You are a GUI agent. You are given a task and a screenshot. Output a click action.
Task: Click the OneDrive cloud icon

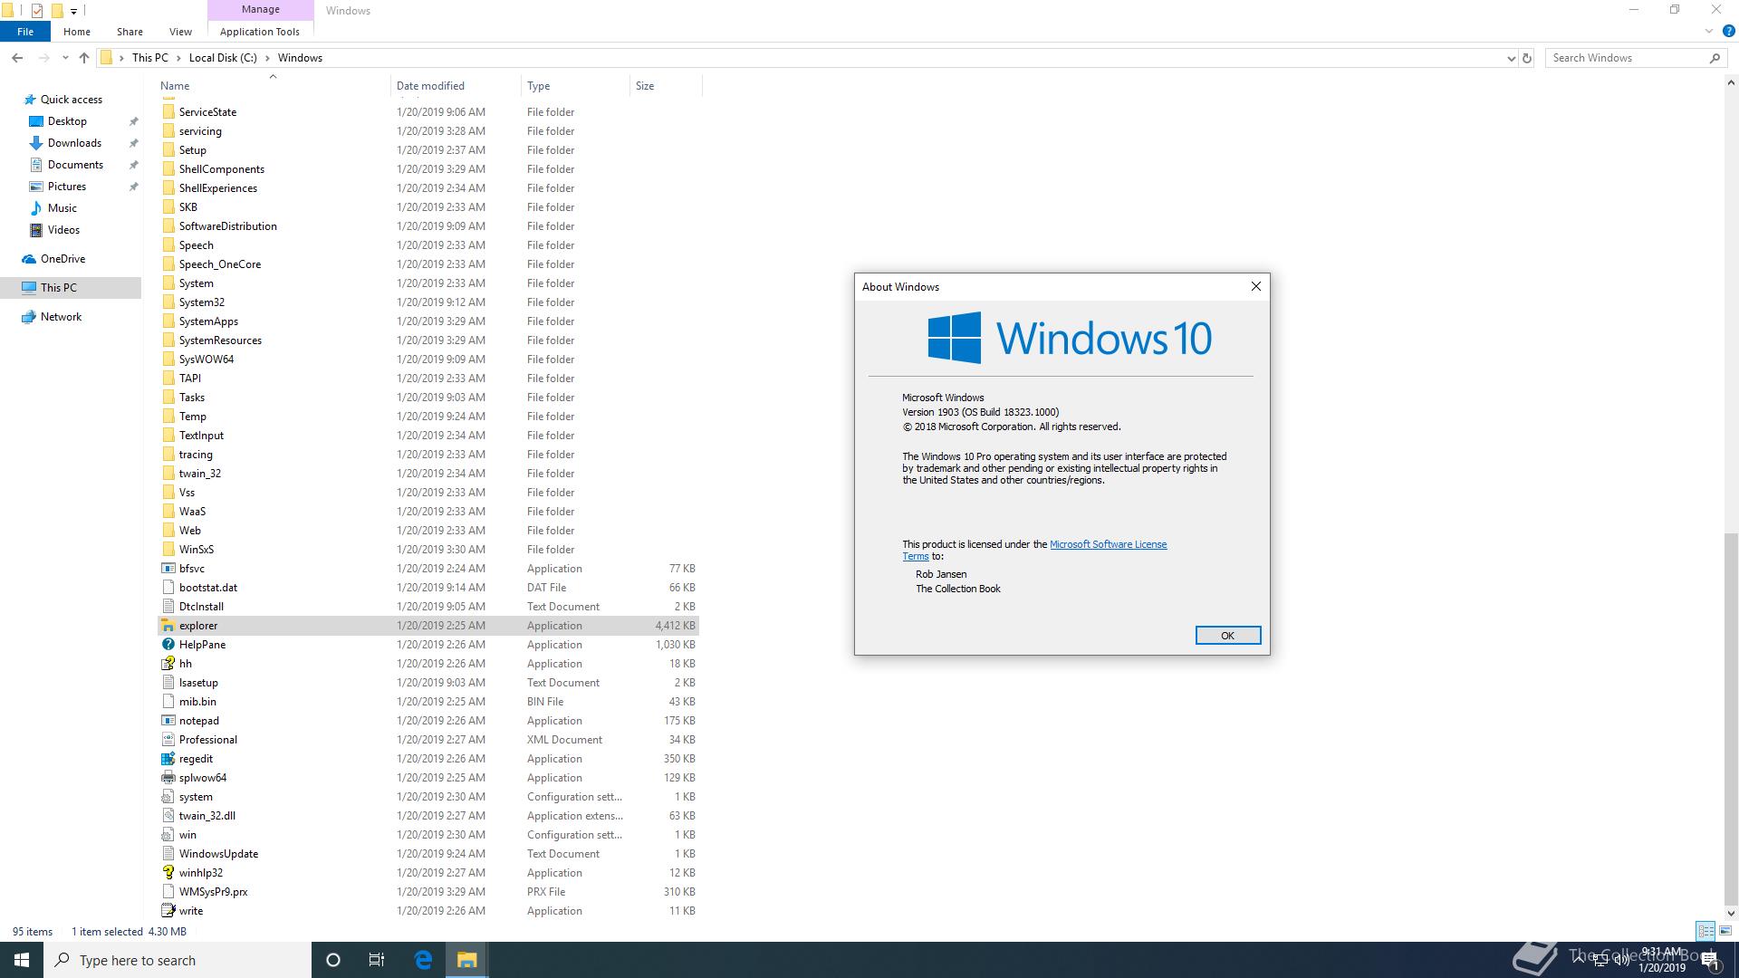pos(29,259)
